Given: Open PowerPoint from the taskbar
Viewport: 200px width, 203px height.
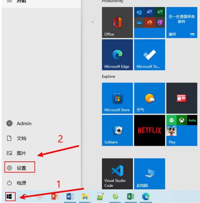Looking at the screenshot, I should 55,197.
